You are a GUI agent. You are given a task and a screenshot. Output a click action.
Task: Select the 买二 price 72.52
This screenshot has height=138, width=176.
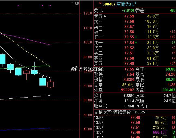[129, 48]
